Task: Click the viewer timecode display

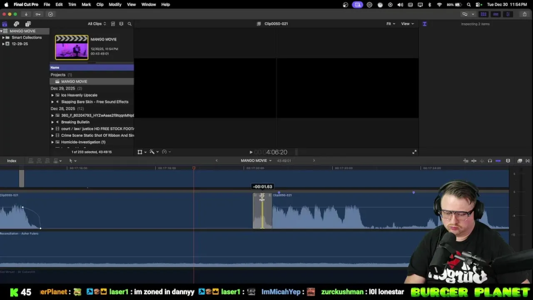Action: point(271,152)
